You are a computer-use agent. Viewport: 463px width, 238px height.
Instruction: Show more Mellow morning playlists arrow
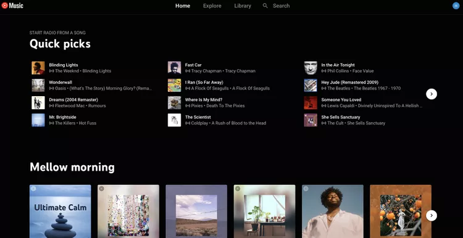pyautogui.click(x=432, y=216)
